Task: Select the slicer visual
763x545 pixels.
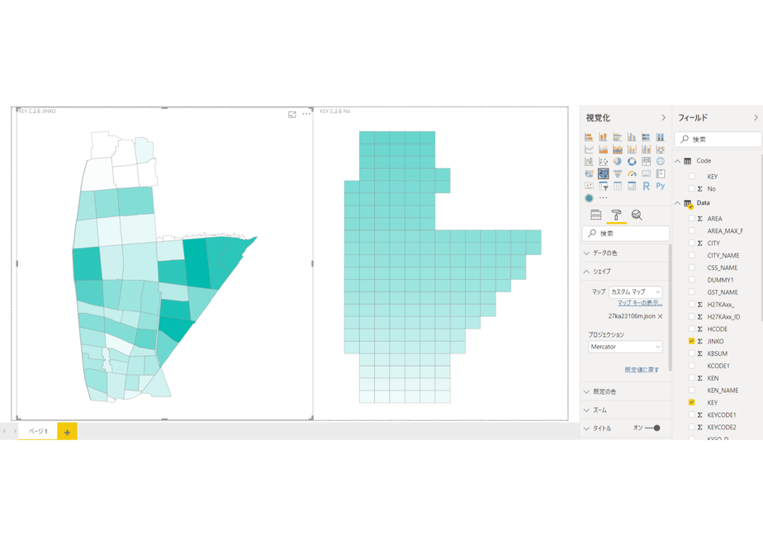Action: (603, 186)
